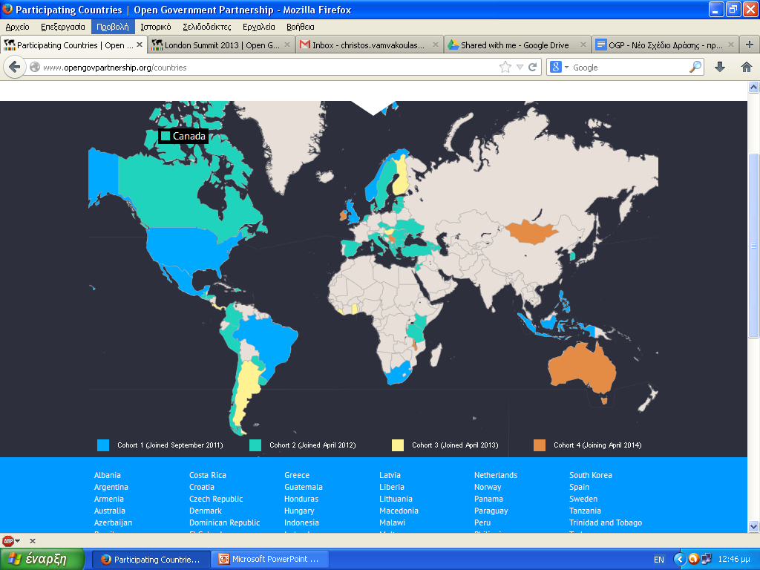Screen dimensions: 760x570
Task: Expand hidden tray icons arrow
Action: click(x=680, y=560)
